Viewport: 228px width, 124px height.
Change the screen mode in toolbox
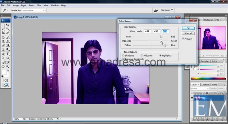point(5,85)
